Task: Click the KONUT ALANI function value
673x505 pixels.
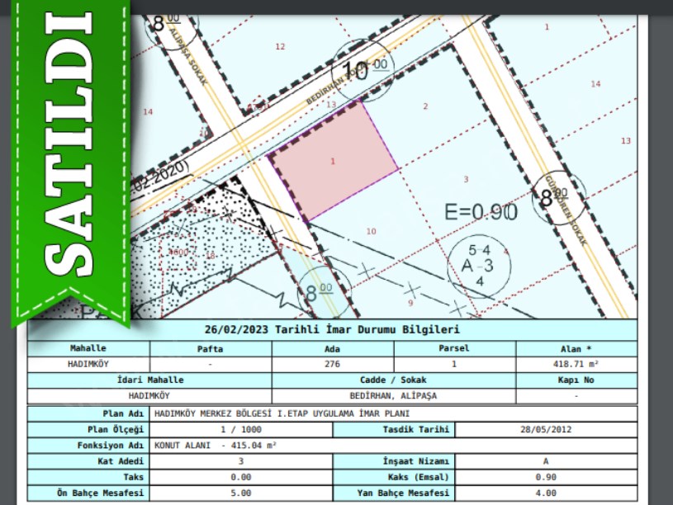Action: click(x=215, y=445)
